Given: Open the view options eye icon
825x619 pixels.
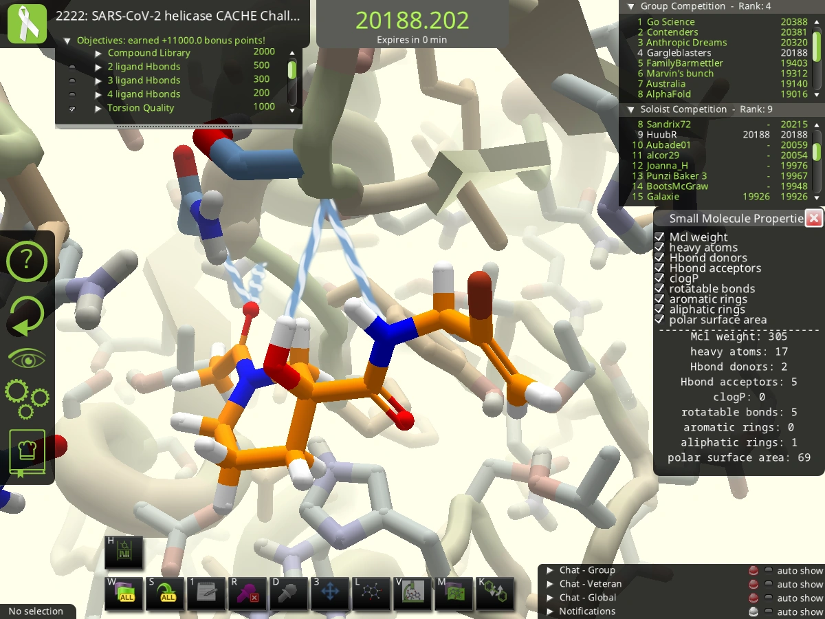Looking at the screenshot, I should [x=27, y=357].
